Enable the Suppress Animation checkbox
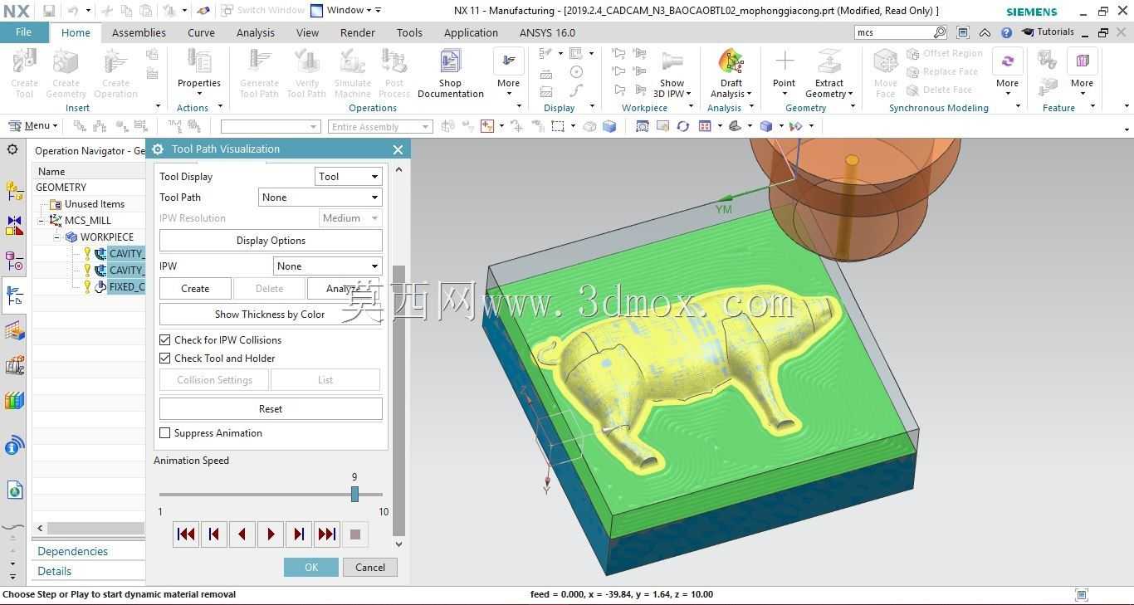 (x=165, y=433)
